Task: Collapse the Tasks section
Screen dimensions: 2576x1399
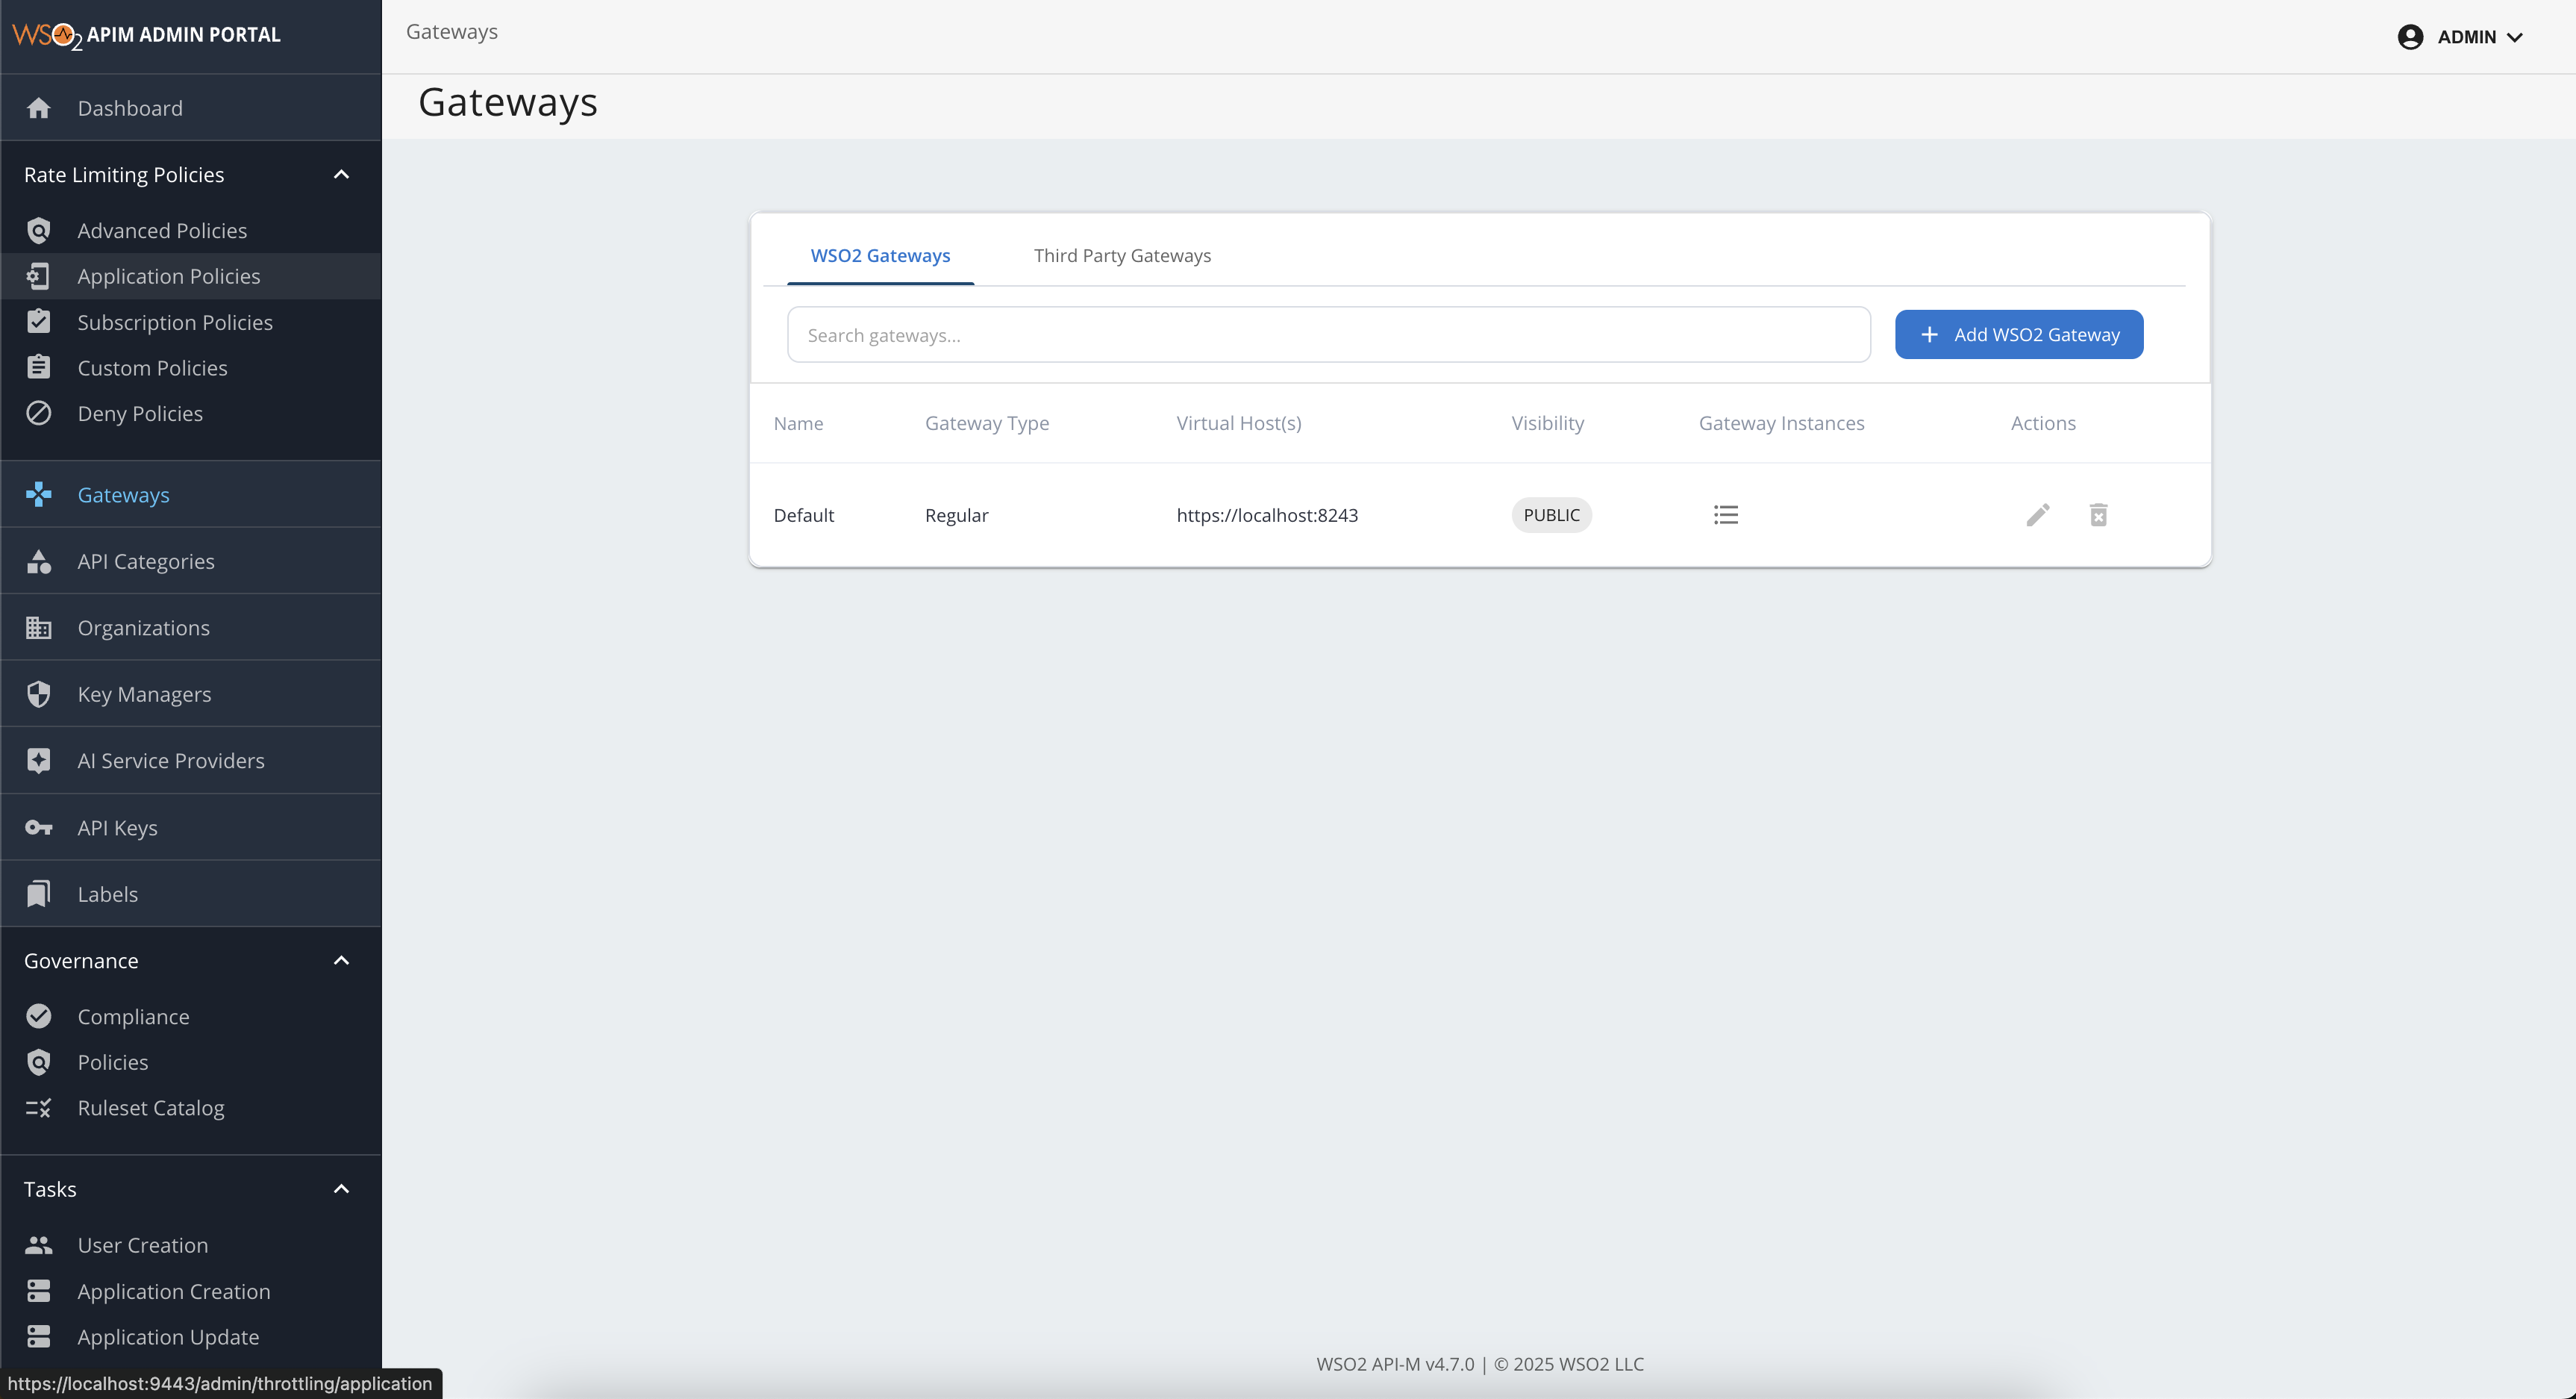Action: click(341, 1188)
